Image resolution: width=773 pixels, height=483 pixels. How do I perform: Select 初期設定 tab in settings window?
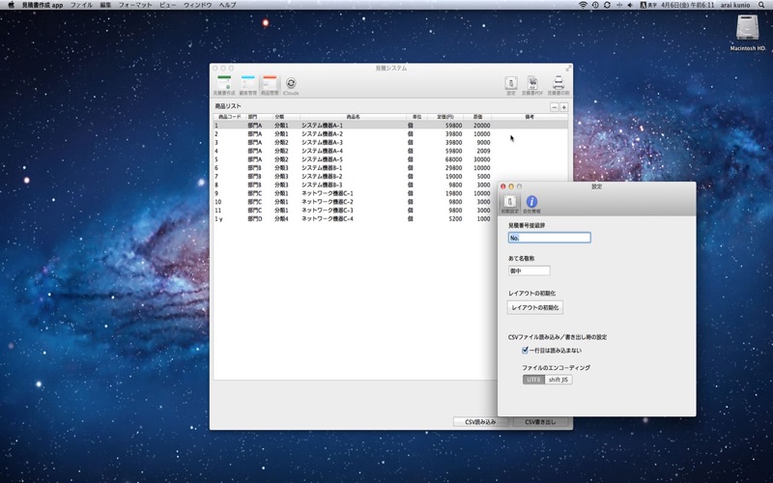tap(510, 204)
